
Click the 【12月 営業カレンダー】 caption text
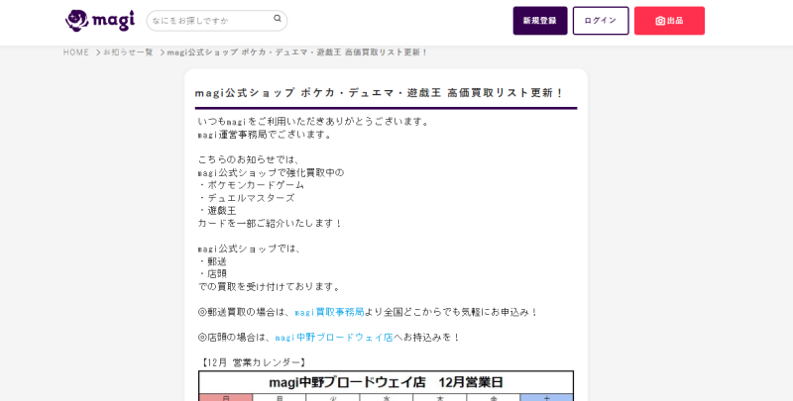(254, 362)
